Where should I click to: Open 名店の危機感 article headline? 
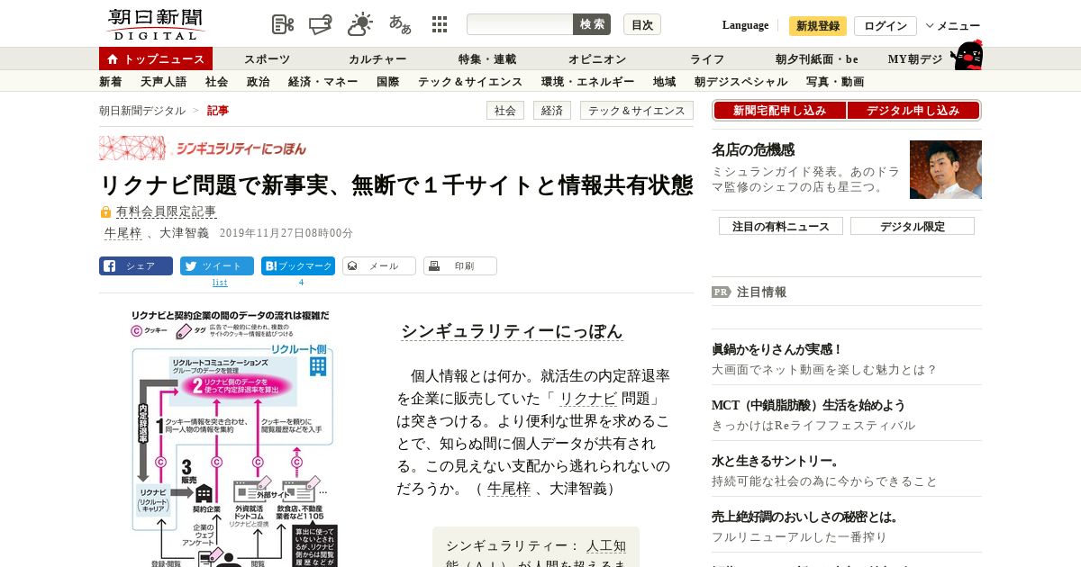pyautogui.click(x=753, y=150)
